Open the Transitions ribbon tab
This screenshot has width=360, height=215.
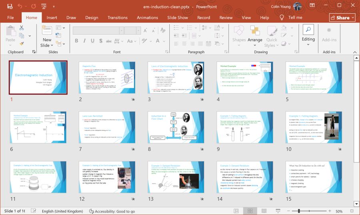(117, 18)
